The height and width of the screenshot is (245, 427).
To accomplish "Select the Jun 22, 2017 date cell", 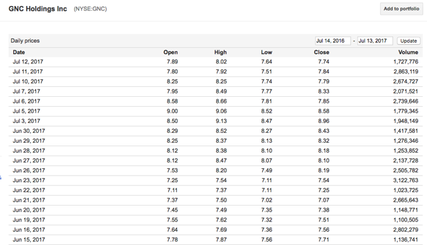I will coord(29,190).
